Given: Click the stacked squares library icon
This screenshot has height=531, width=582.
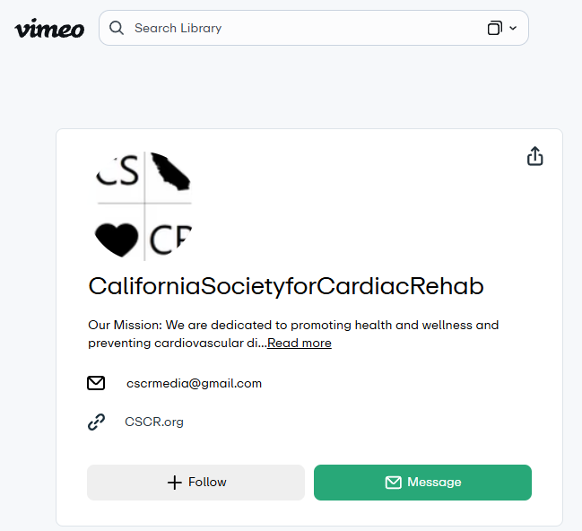Looking at the screenshot, I should (494, 28).
